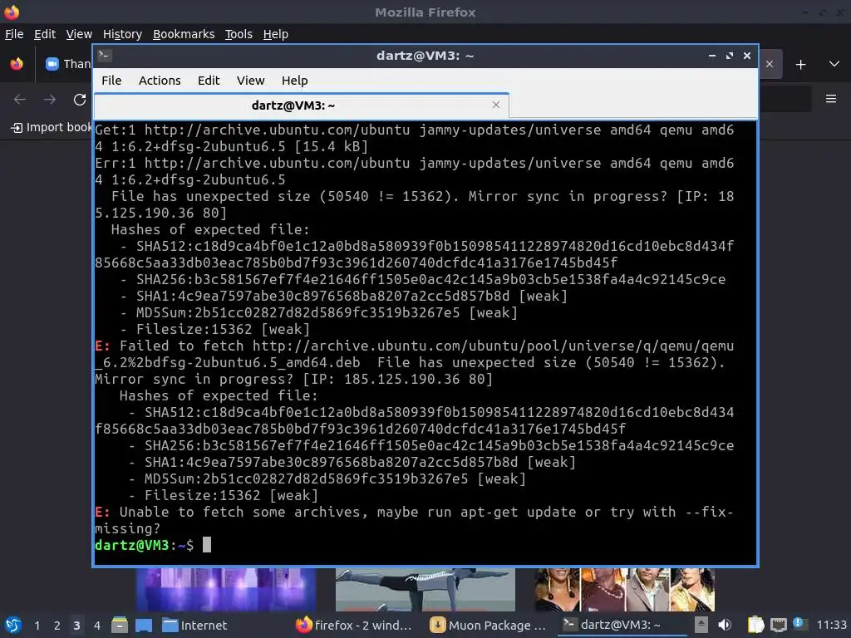Click Firefox View icon in tab bar
Image resolution: width=851 pixels, height=638 pixels.
pyautogui.click(x=17, y=64)
